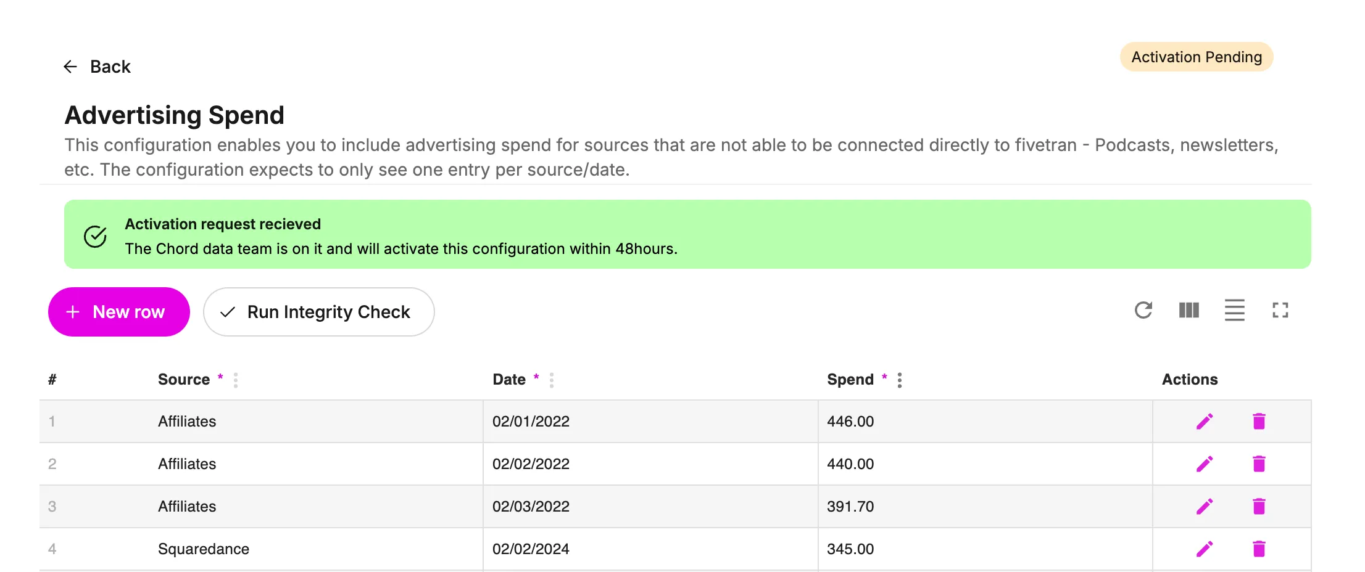Select the Squaredance source cell
The width and height of the screenshot is (1365, 572).
coord(316,549)
